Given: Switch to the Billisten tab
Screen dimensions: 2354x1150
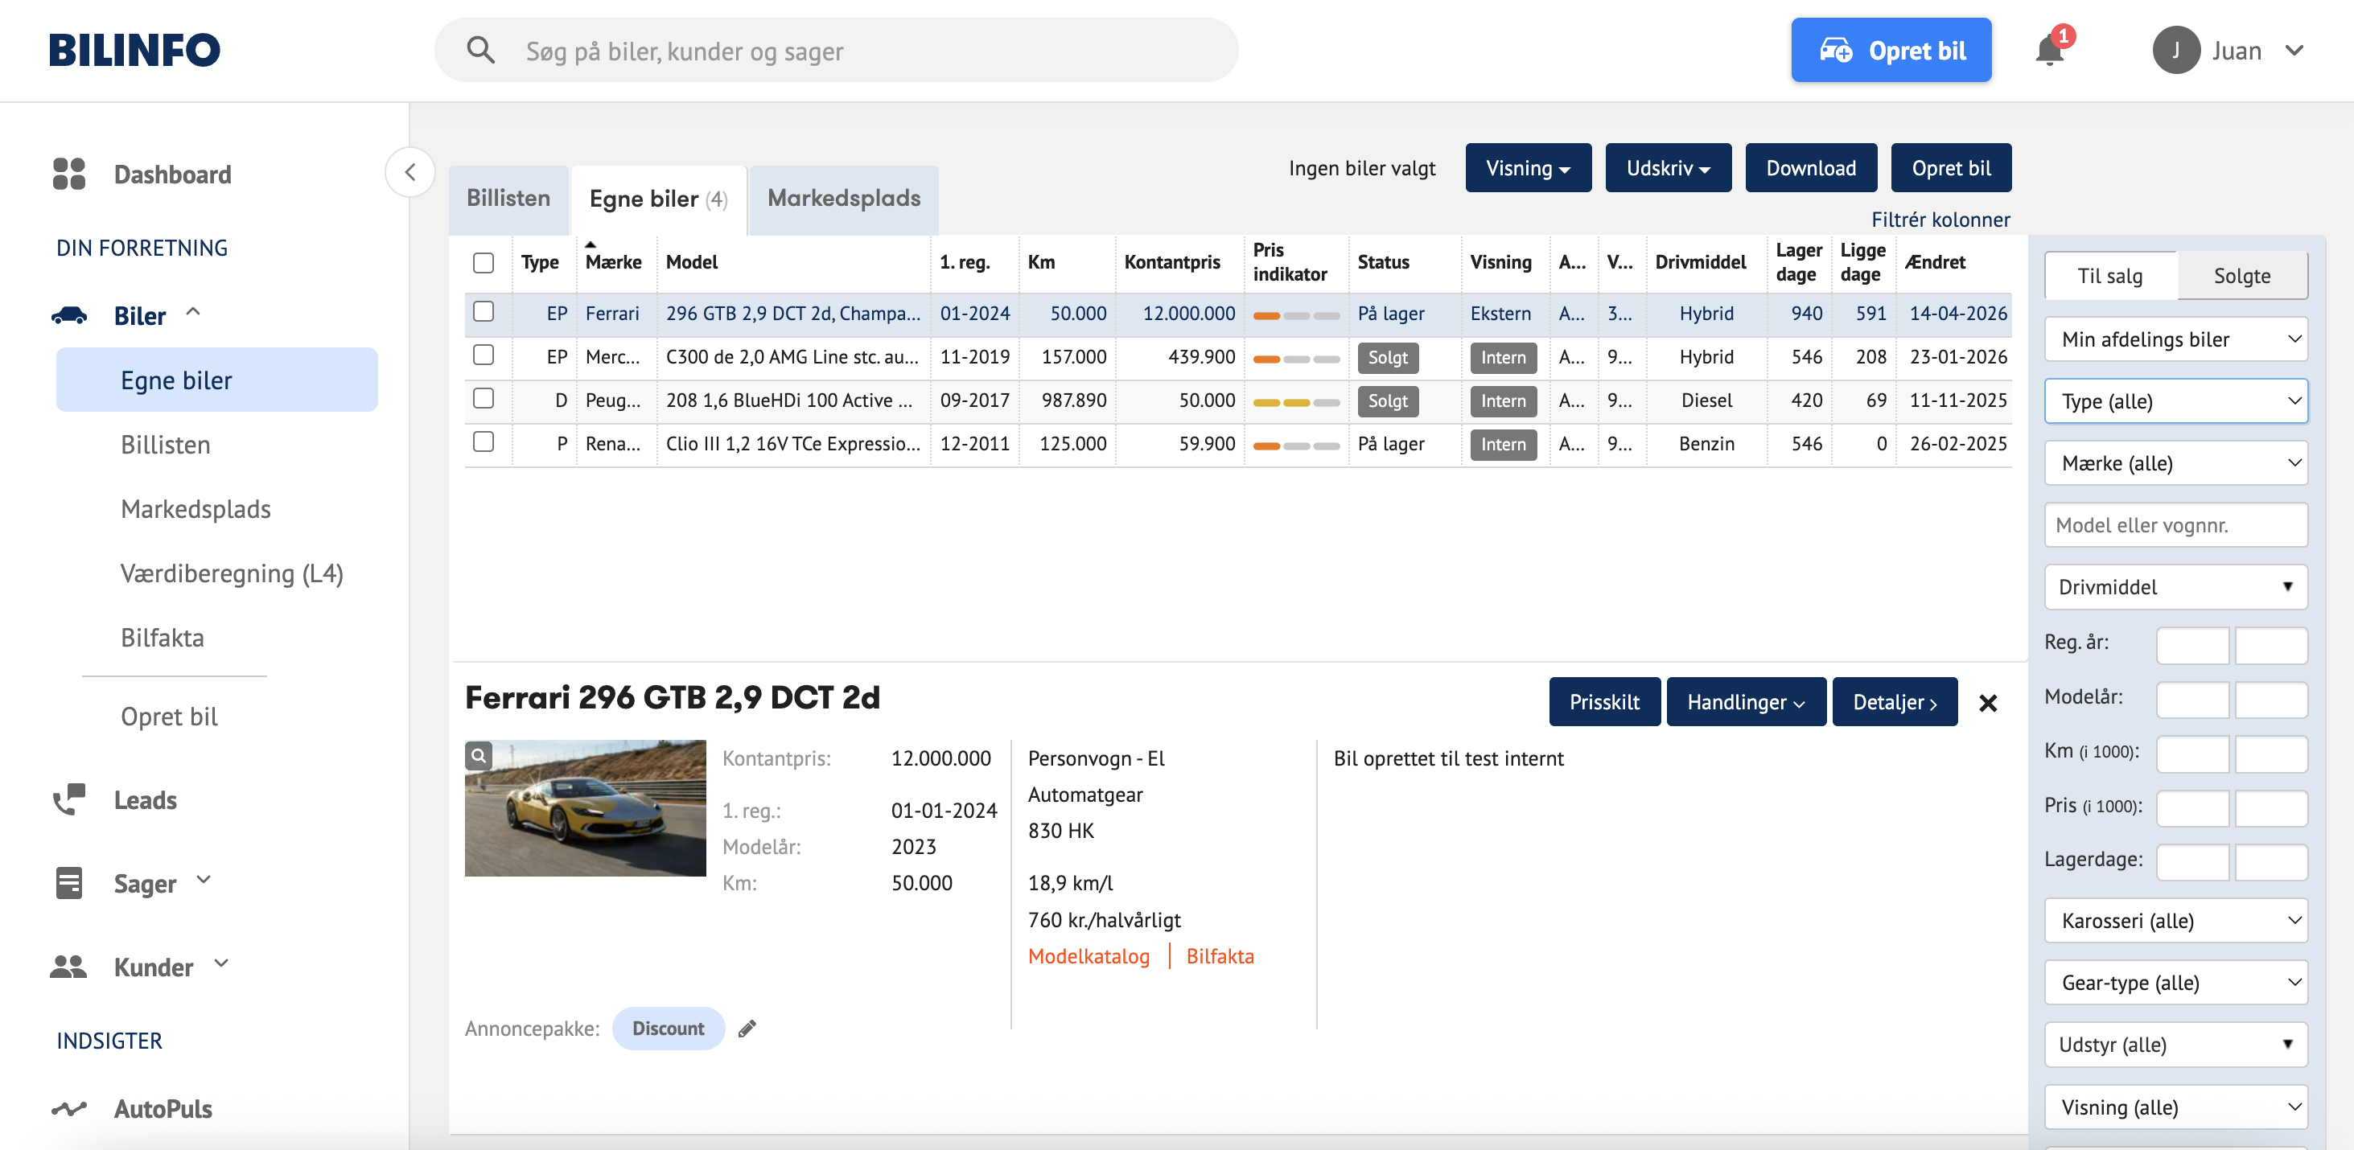Looking at the screenshot, I should (x=508, y=198).
